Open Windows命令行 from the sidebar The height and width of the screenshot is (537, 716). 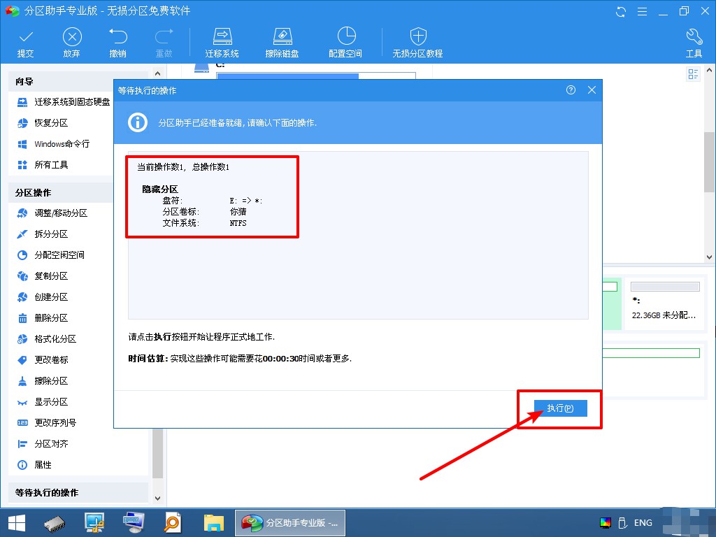click(x=53, y=144)
